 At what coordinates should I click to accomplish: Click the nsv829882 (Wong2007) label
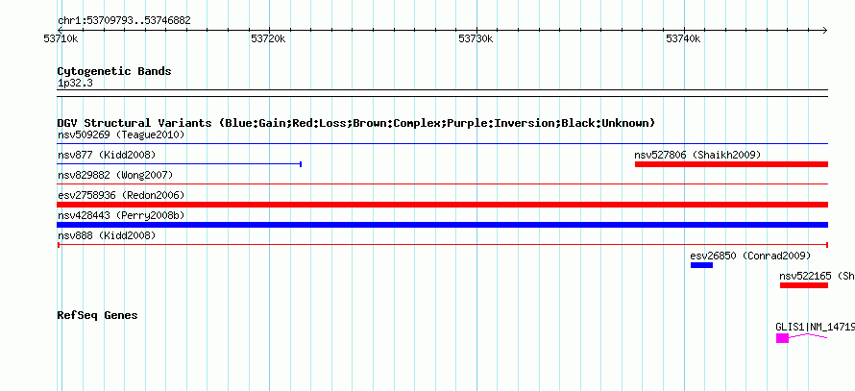pos(115,176)
